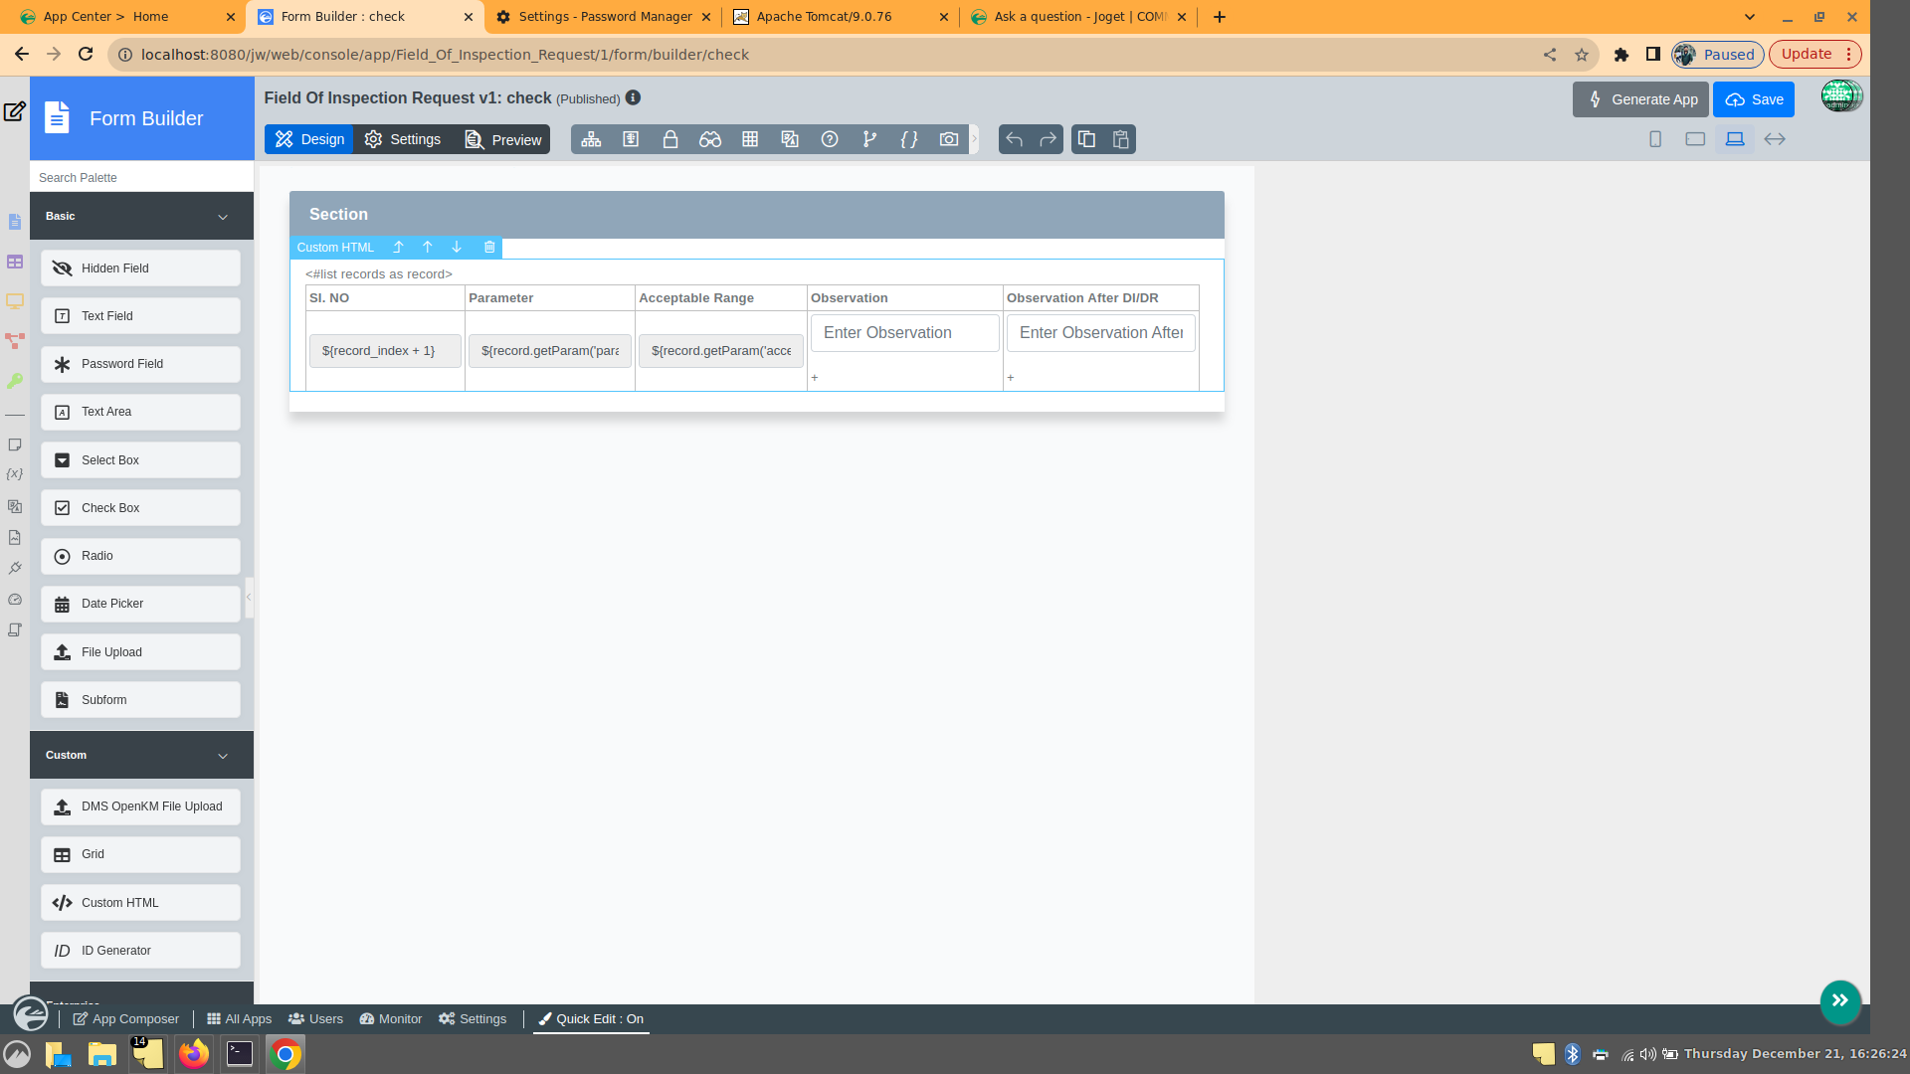Switch to the Preview tab
Image resolution: width=1910 pixels, height=1074 pixels.
pos(503,139)
